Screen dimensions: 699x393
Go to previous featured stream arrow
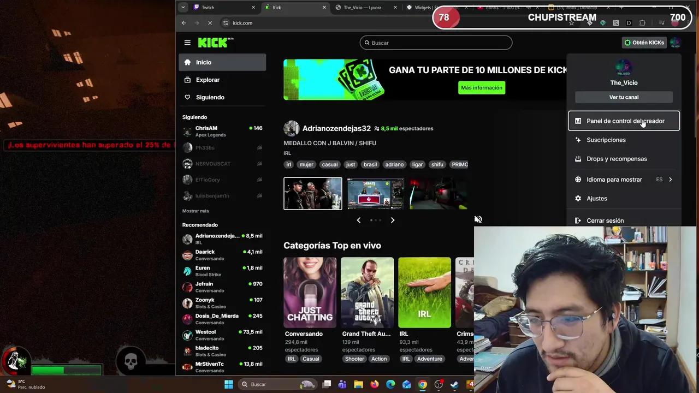(358, 220)
